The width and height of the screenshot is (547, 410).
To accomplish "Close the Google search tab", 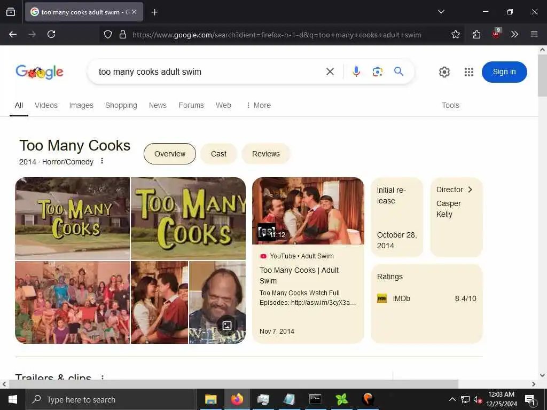I will [134, 12].
